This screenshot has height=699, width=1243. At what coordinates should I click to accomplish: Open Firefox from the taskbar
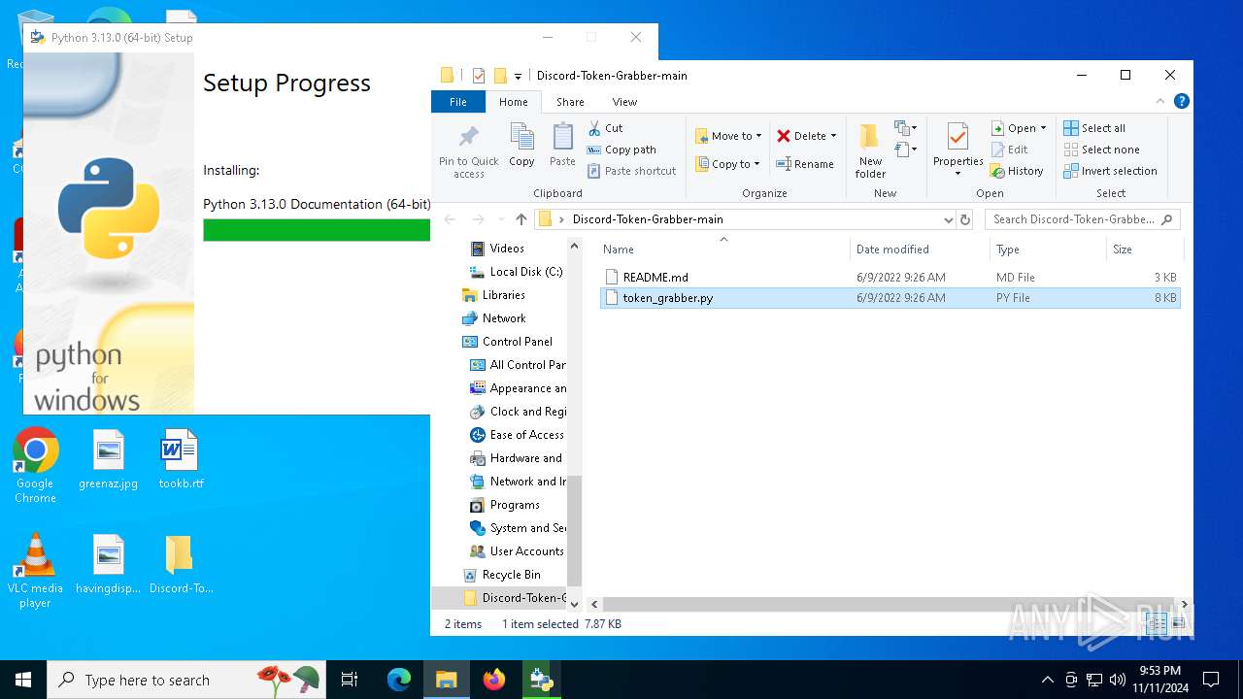[x=494, y=680]
